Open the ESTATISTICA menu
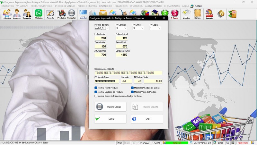The image size is (257, 145). click(136, 6)
